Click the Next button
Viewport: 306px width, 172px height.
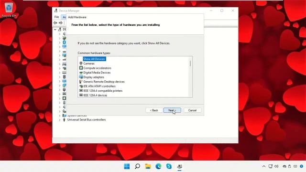point(172,110)
